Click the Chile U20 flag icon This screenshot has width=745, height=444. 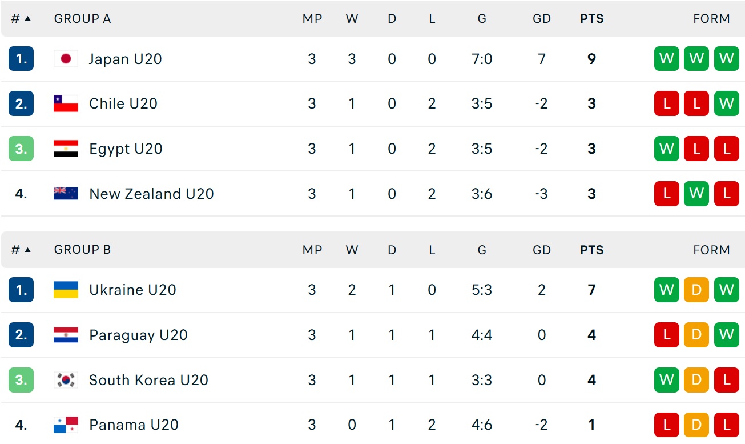pyautogui.click(x=66, y=103)
